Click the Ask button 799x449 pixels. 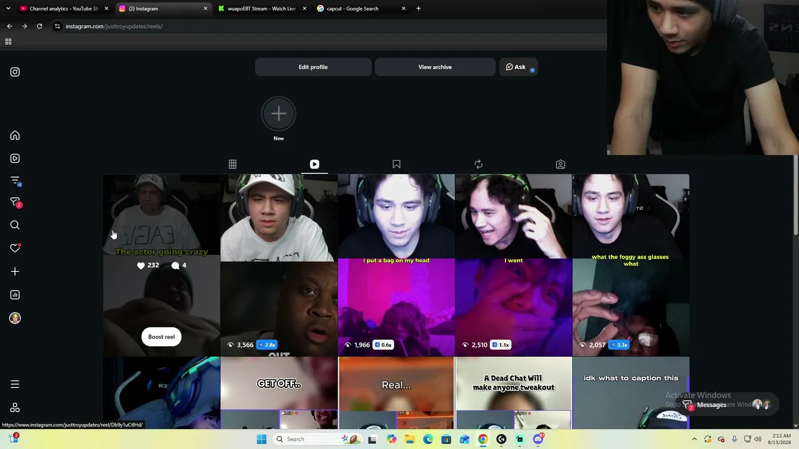click(x=518, y=67)
